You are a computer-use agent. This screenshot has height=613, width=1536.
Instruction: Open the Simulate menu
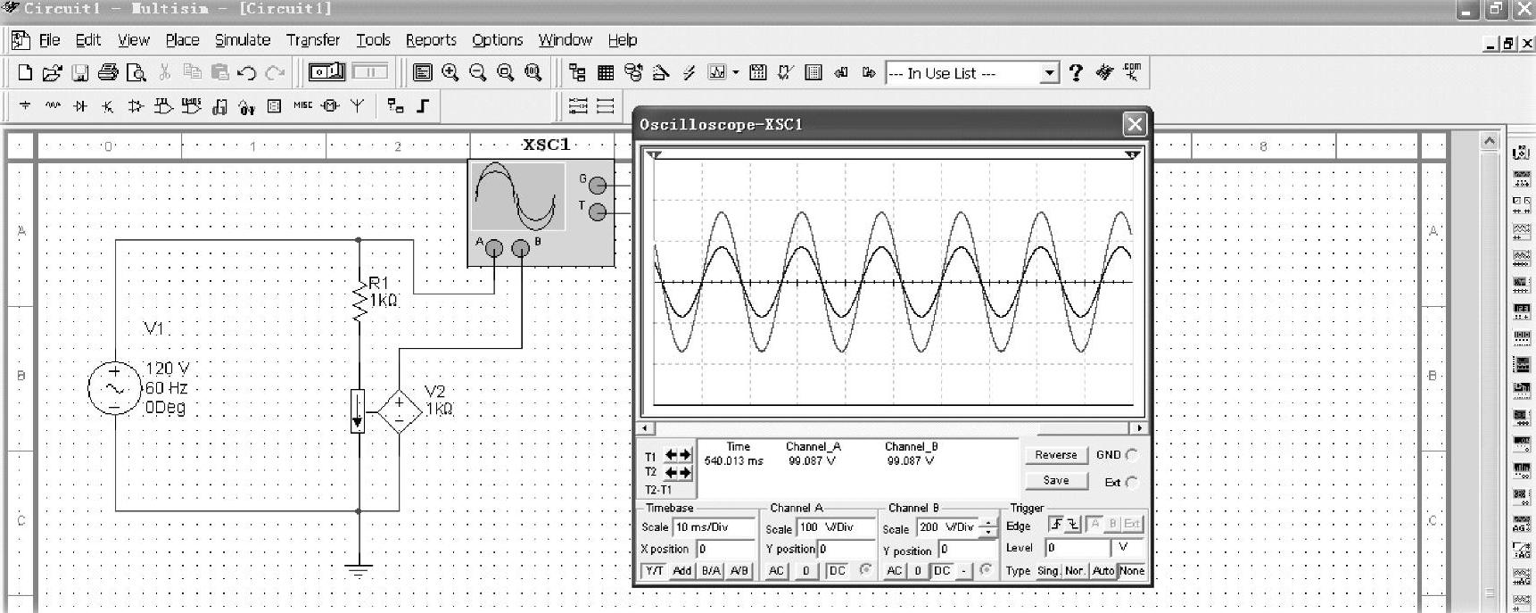tap(242, 40)
